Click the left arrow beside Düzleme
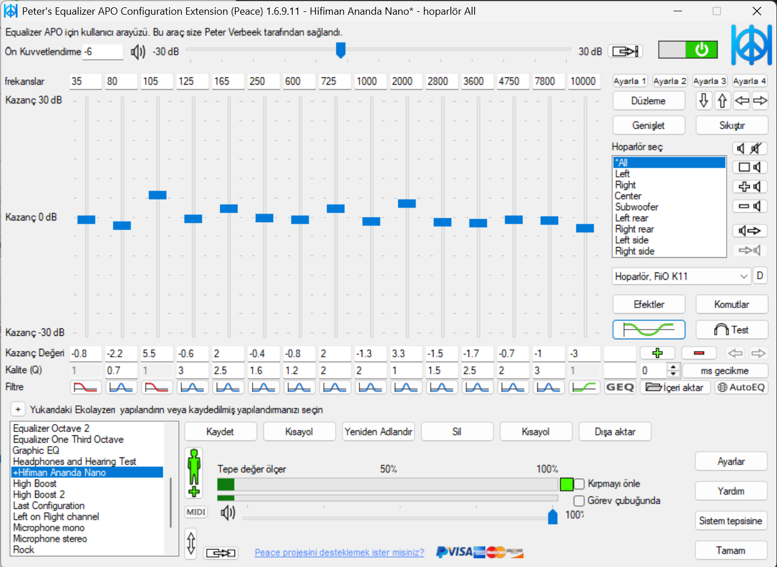 (741, 101)
